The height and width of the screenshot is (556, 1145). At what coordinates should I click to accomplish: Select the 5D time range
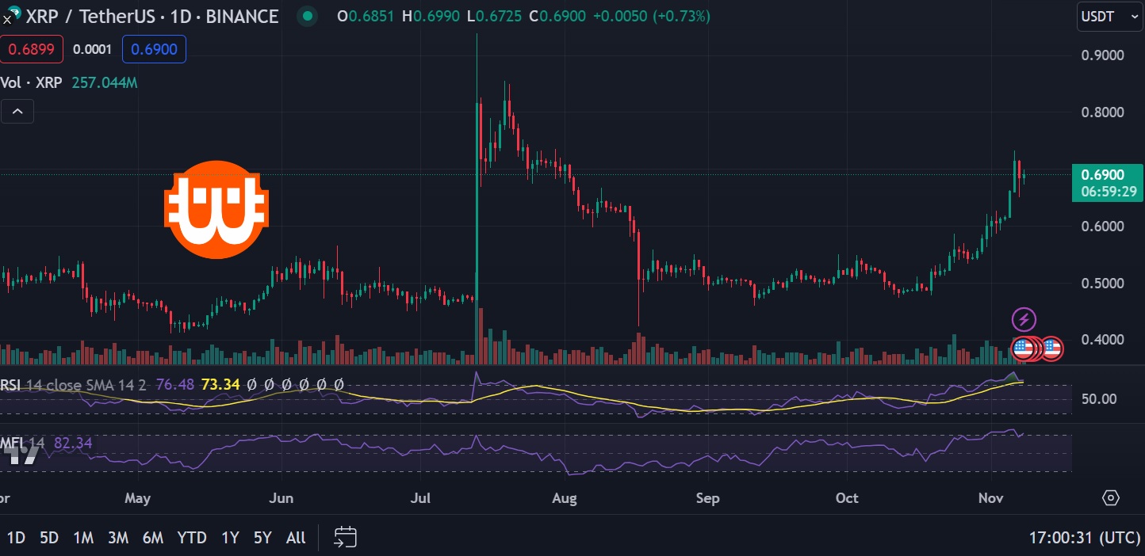[x=49, y=538]
